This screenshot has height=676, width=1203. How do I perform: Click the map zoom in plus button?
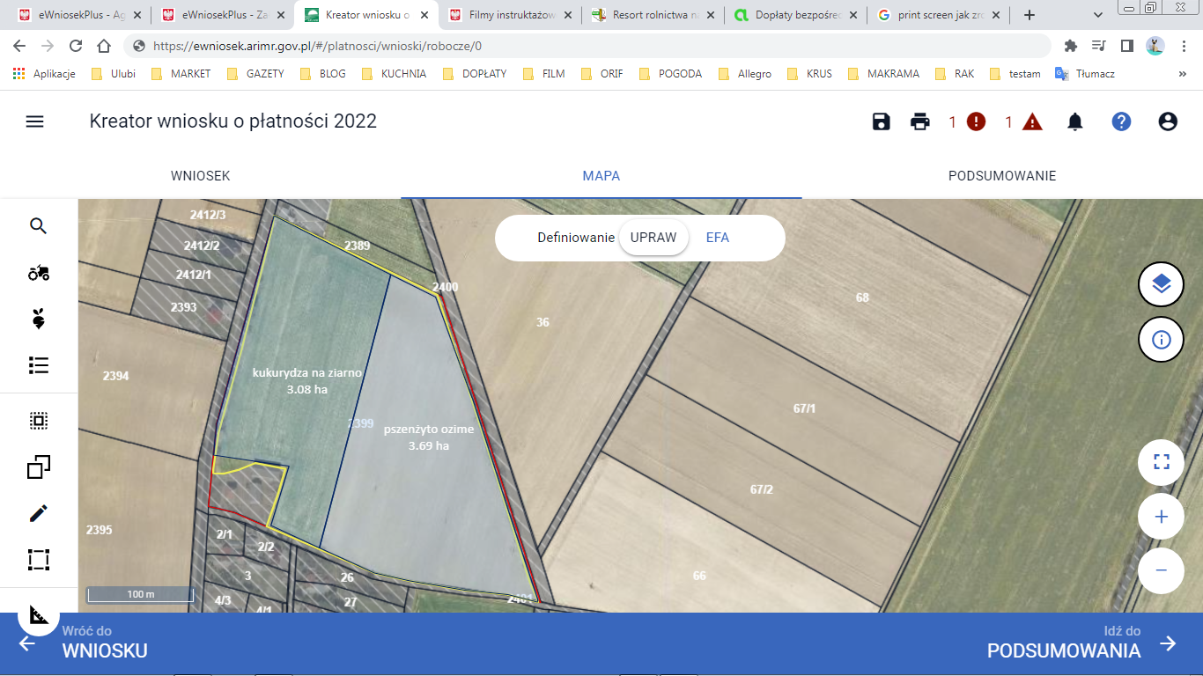click(1161, 517)
